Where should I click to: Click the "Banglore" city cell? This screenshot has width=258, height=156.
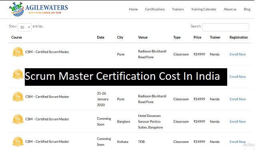124,122
